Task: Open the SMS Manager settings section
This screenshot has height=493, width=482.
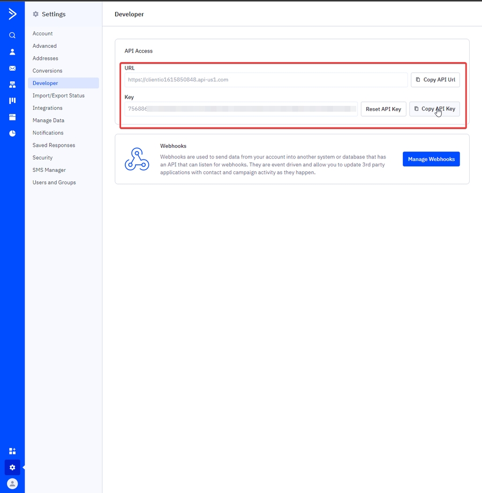Action: 49,170
